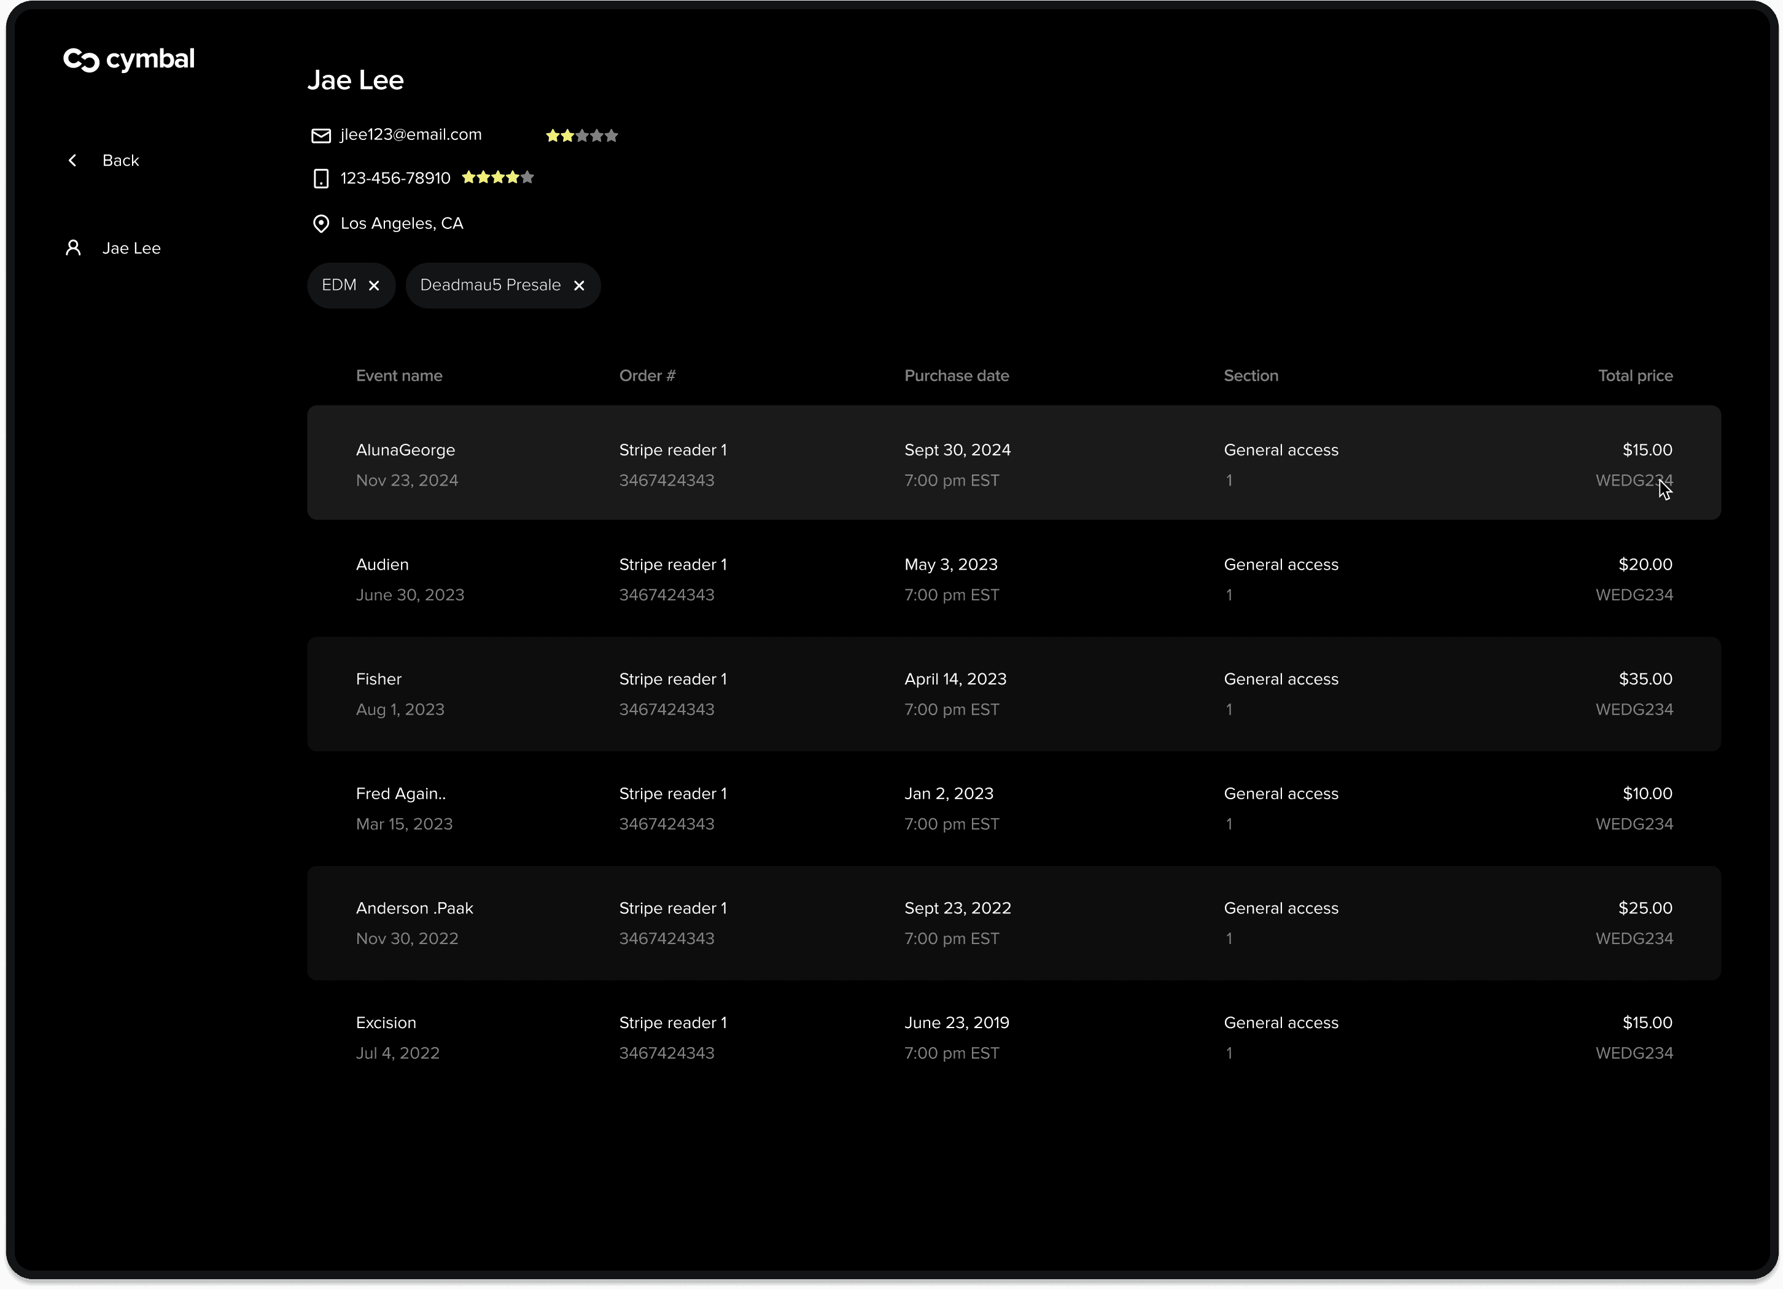
Task: Click the location pin icon
Action: 320,224
